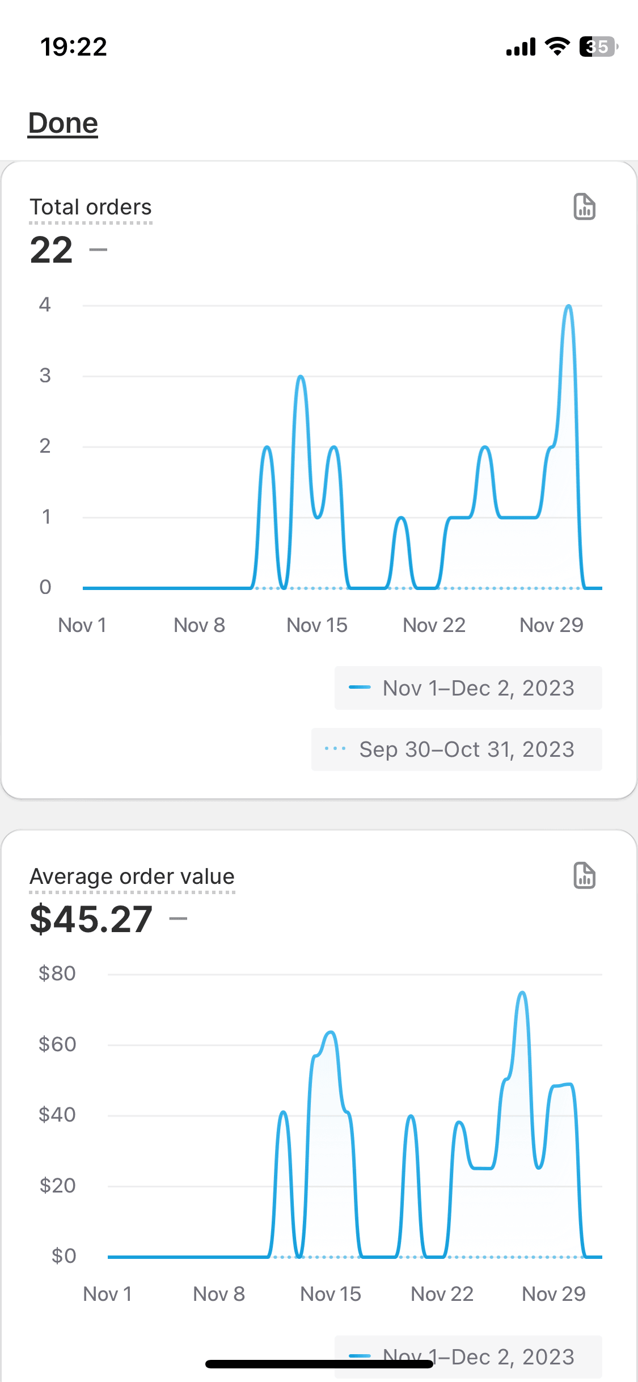This screenshot has height=1382, width=638.
Task: Tap the $45.27 average value figure
Action: 91,919
